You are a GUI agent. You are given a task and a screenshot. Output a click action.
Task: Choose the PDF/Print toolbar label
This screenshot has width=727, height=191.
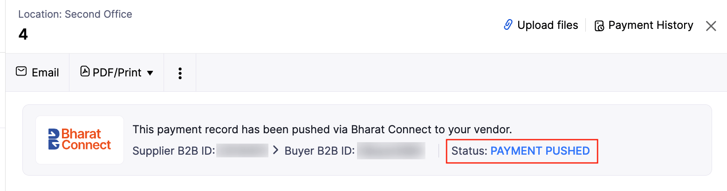[117, 73]
